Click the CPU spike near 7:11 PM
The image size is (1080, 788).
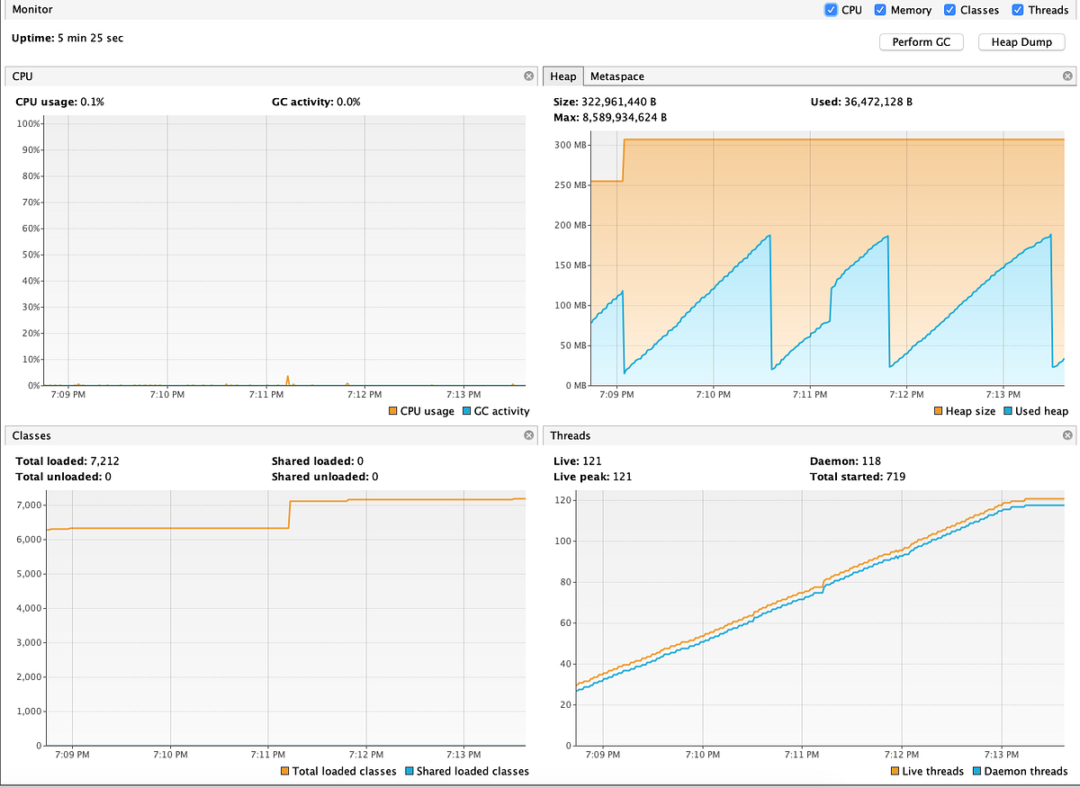point(287,380)
